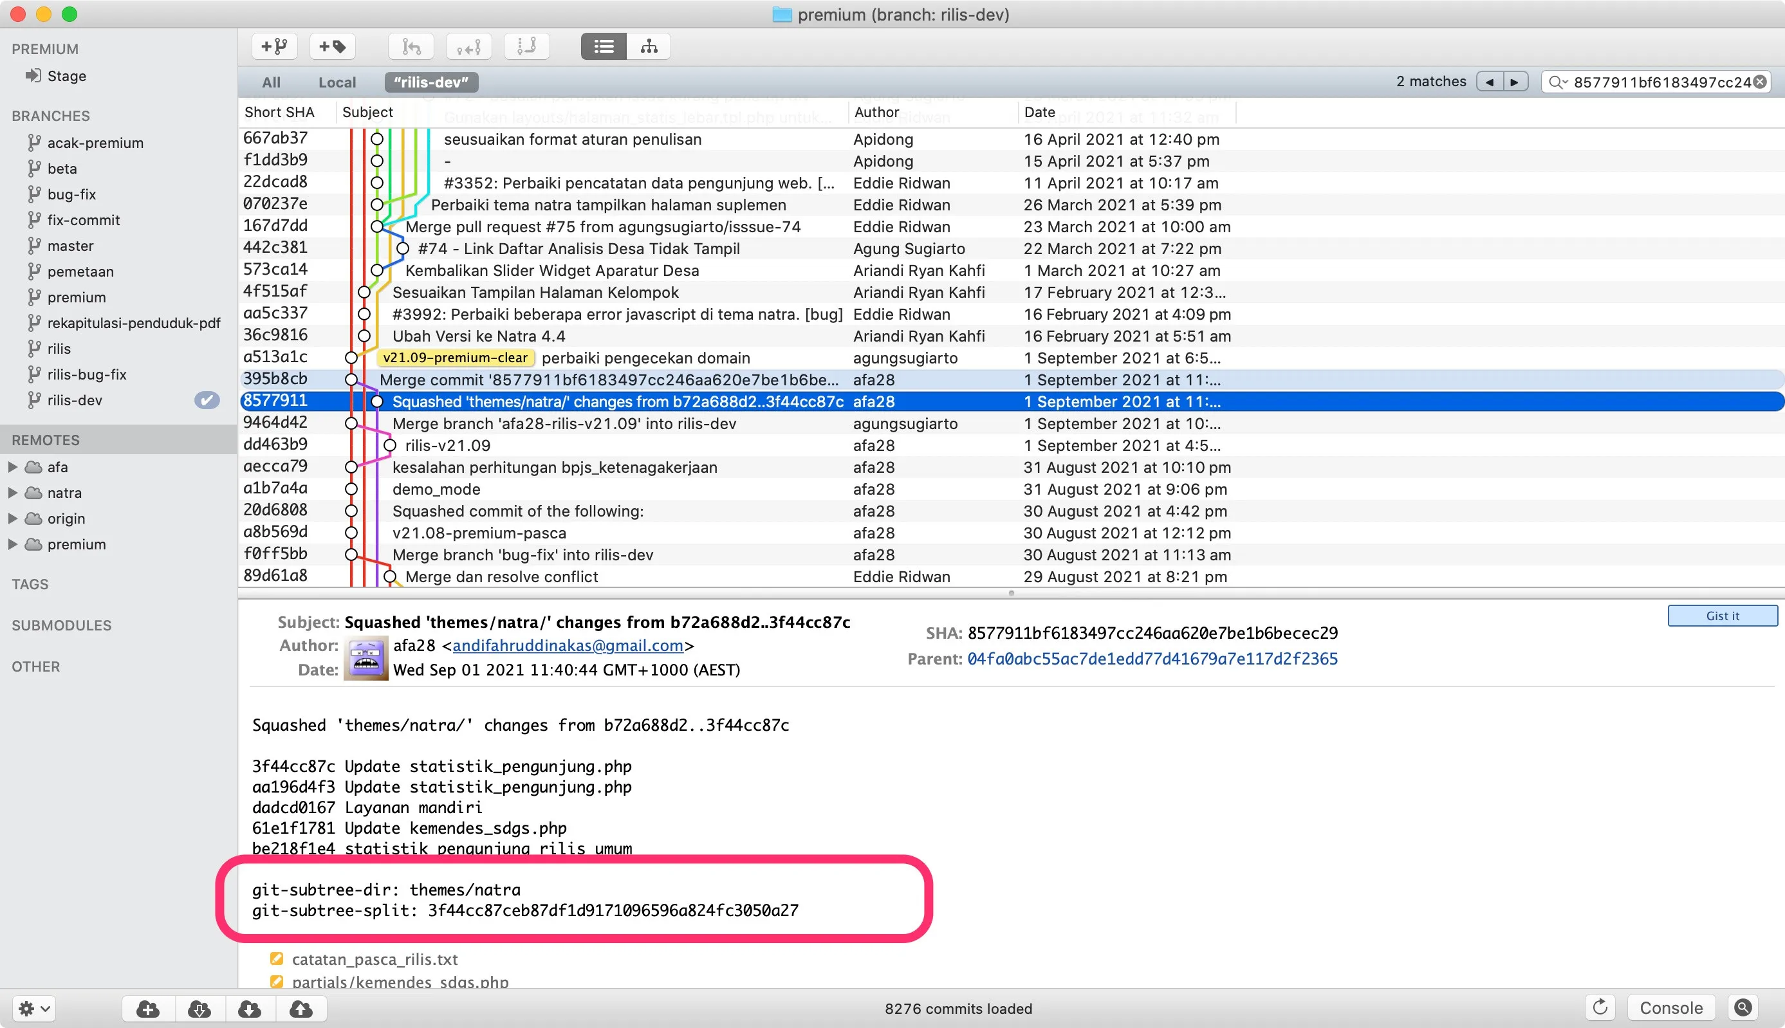Expand the origin remote
The width and height of the screenshot is (1785, 1028).
[13, 519]
